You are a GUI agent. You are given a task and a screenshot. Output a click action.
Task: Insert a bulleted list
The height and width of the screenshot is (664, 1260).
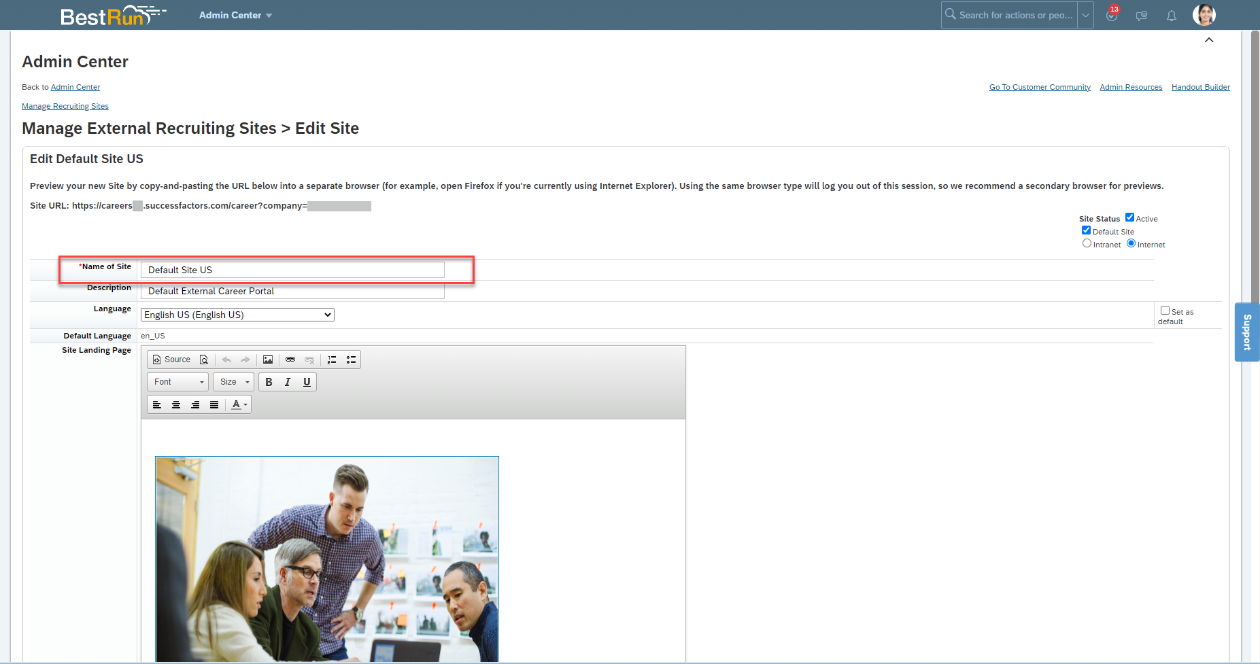click(x=351, y=360)
